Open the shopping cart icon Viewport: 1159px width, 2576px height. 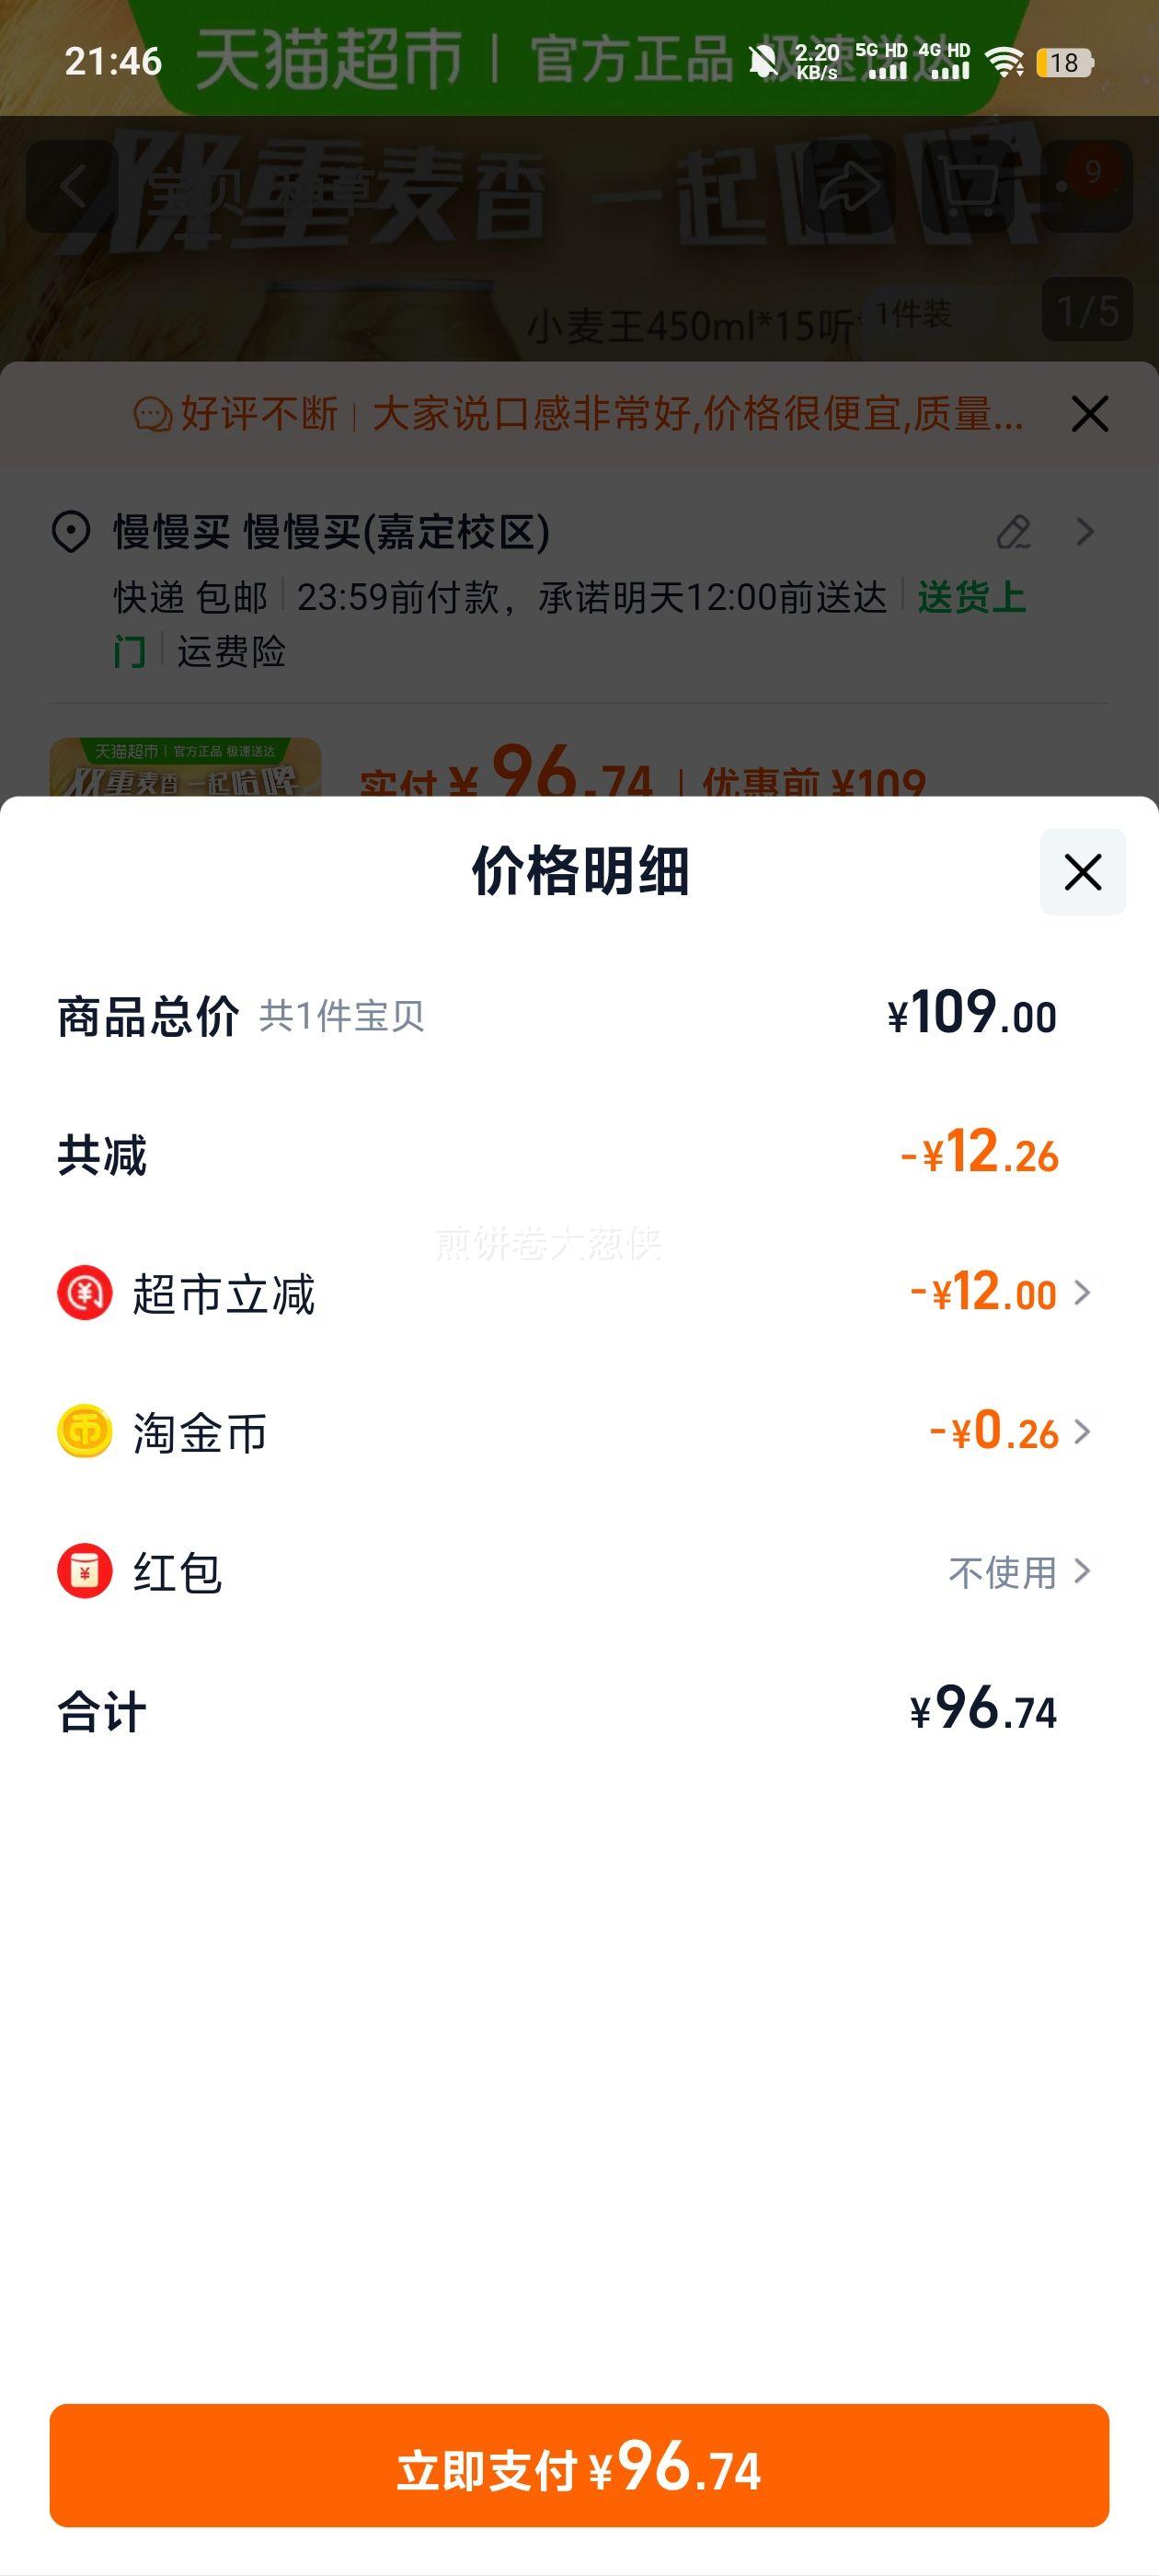[970, 186]
